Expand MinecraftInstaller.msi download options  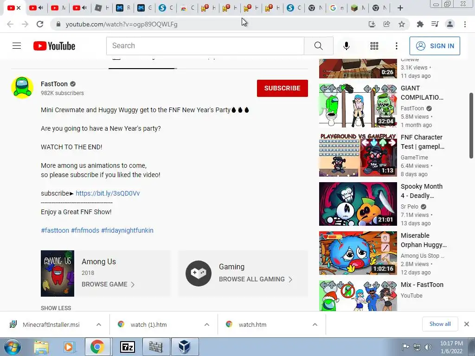(99, 324)
